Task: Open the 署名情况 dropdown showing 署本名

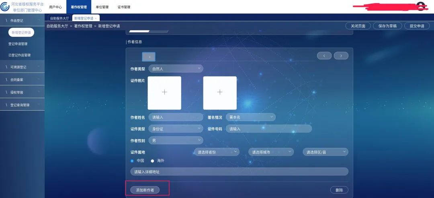Action: click(x=250, y=117)
